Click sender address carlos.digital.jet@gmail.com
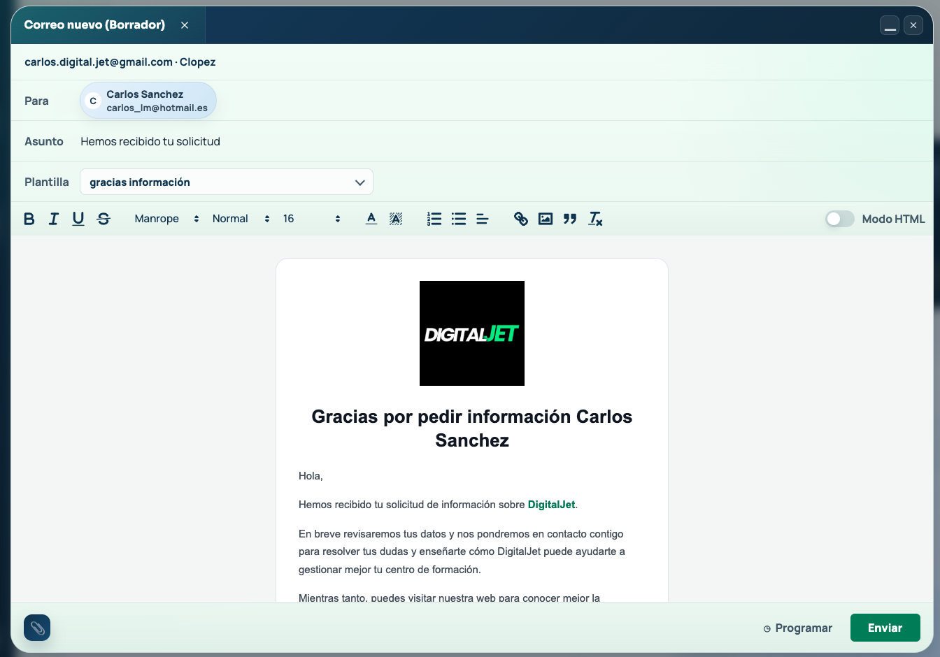 pyautogui.click(x=99, y=62)
